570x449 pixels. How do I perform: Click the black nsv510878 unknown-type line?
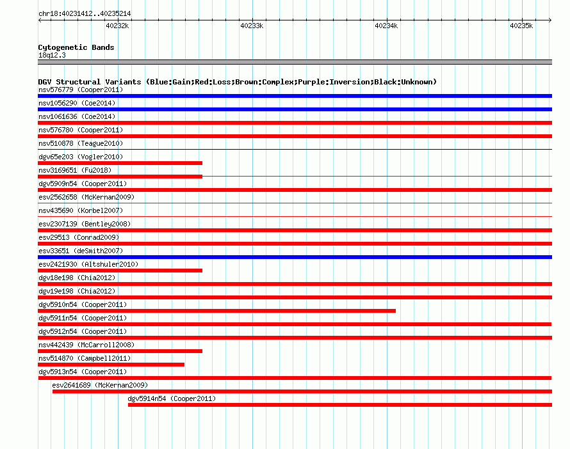(295, 149)
